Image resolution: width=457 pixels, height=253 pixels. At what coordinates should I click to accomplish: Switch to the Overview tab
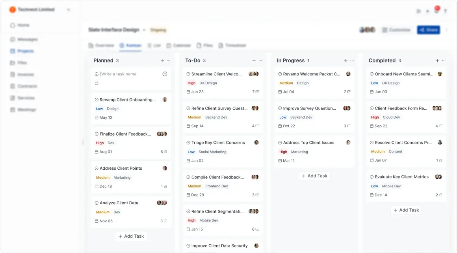pyautogui.click(x=101, y=46)
